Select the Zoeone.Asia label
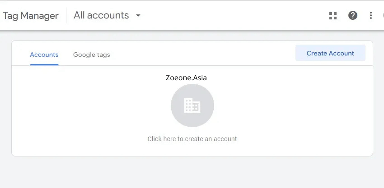384x188 pixels. click(x=186, y=78)
